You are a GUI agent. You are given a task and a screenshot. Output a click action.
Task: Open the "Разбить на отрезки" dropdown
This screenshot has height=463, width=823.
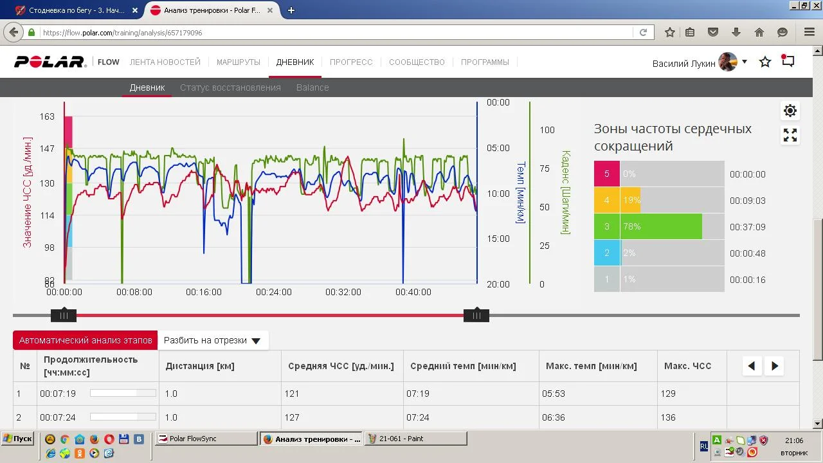(212, 341)
